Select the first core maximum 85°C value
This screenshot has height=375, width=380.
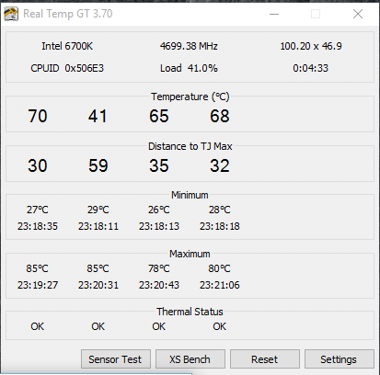pyautogui.click(x=37, y=268)
